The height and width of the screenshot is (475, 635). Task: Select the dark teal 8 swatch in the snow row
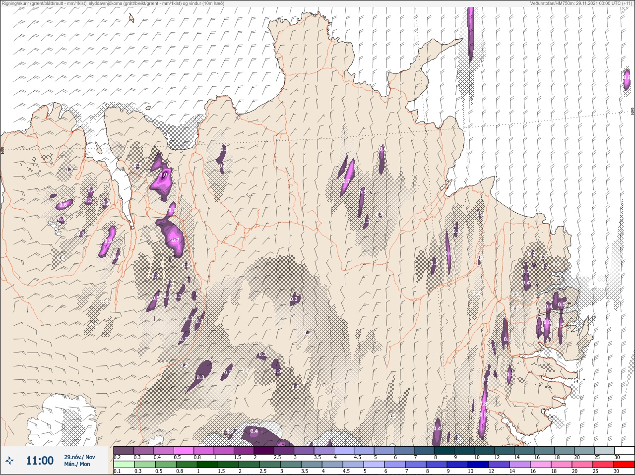coord(445,450)
